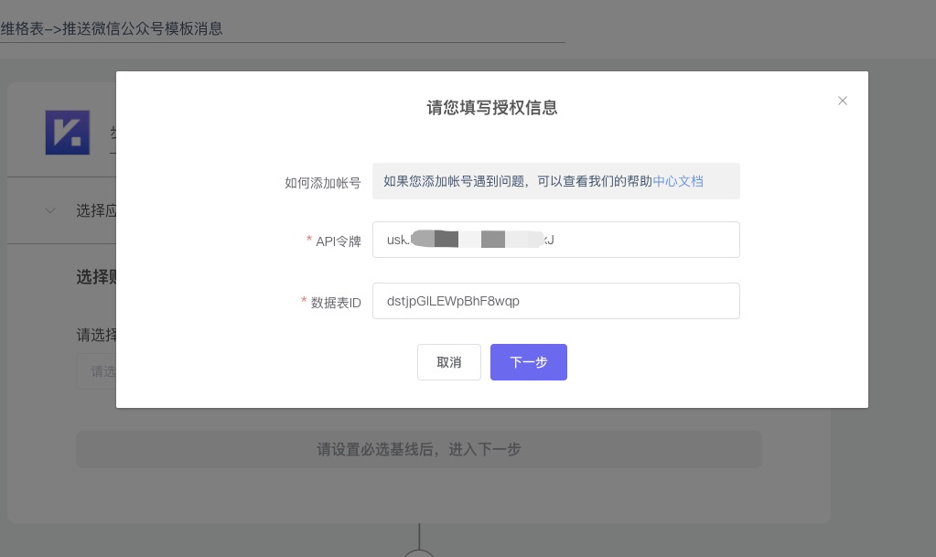
Task: Click the 数据表ID required field label
Action: (336, 303)
